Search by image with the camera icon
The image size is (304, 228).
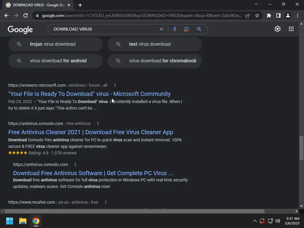point(187,29)
